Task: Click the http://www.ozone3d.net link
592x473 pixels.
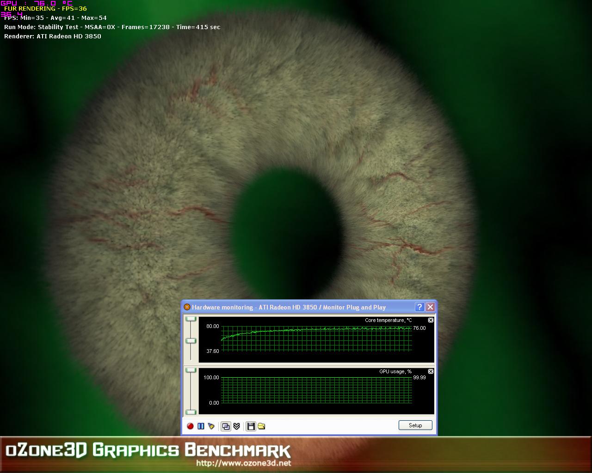Action: (244, 463)
